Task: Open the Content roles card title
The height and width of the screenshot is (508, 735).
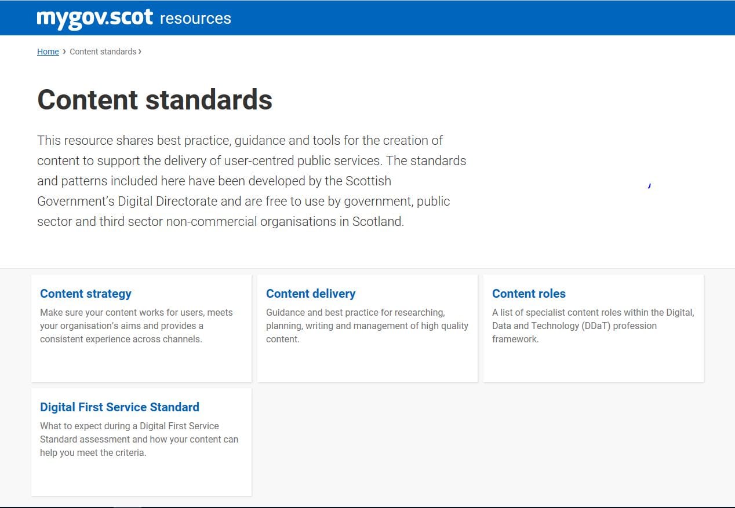Action: pyautogui.click(x=529, y=294)
